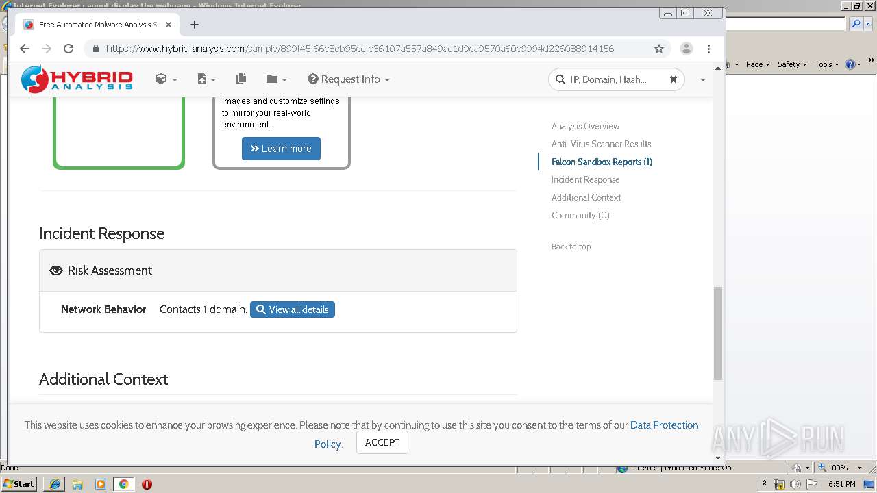Open a new Chrome tab
This screenshot has width=877, height=493.
click(195, 25)
